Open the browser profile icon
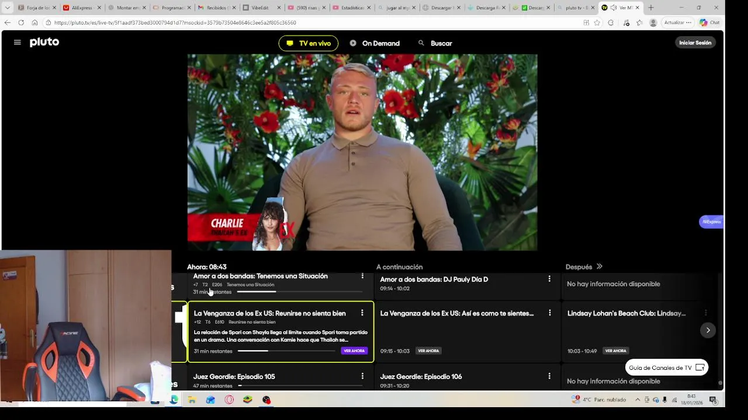Image resolution: width=748 pixels, height=420 pixels. pos(653,22)
